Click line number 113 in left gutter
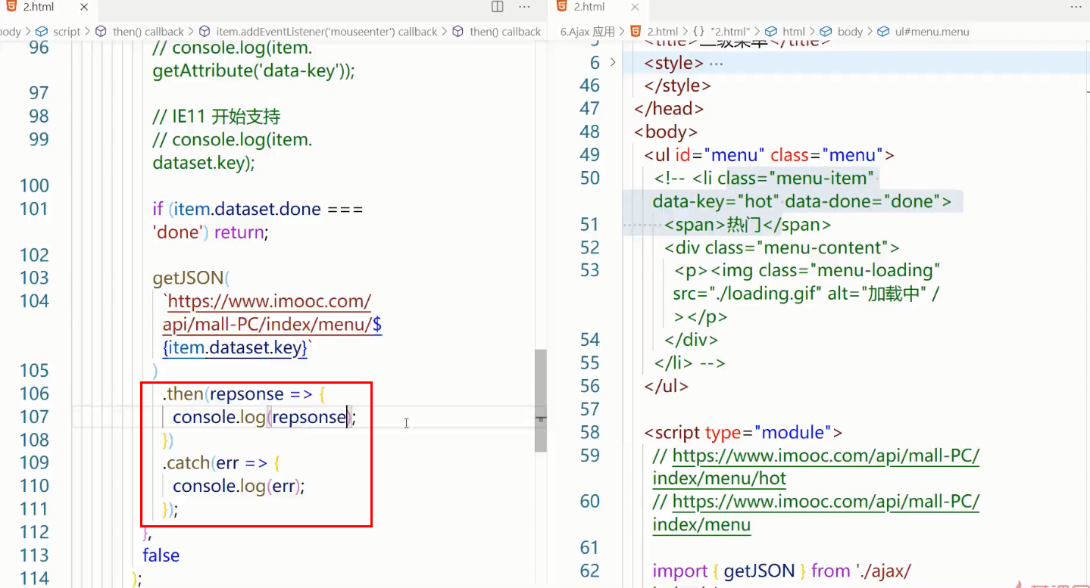The width and height of the screenshot is (1090, 588). pos(34,555)
